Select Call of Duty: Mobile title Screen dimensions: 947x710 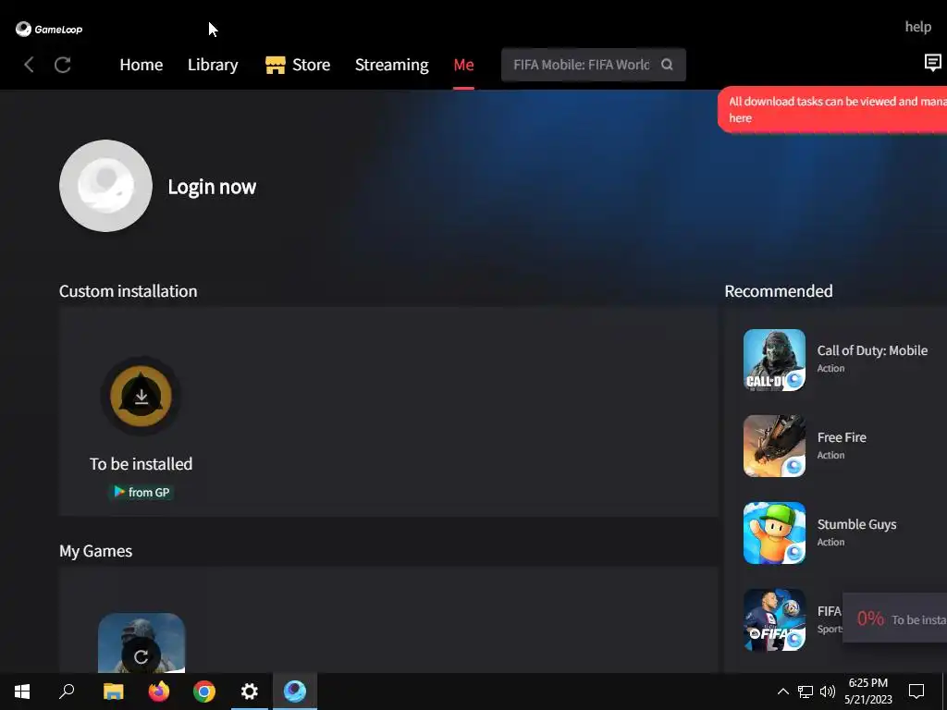click(x=872, y=350)
